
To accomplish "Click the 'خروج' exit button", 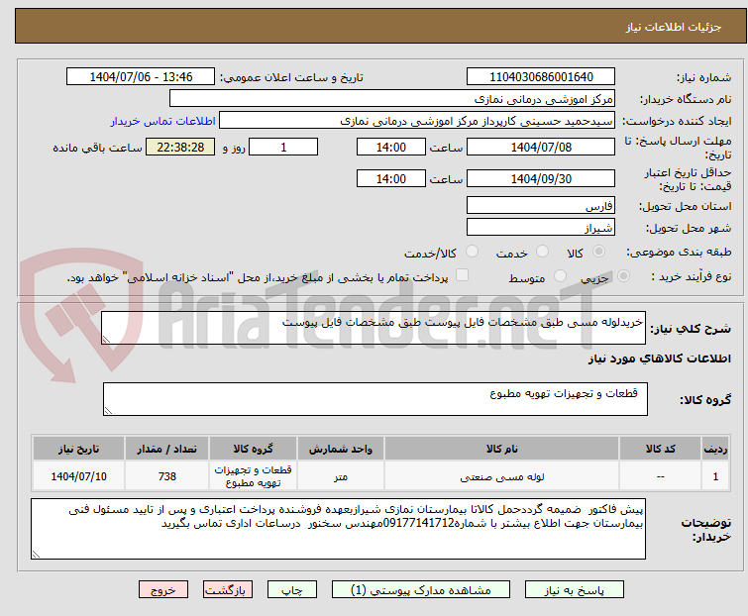I will coord(163,589).
